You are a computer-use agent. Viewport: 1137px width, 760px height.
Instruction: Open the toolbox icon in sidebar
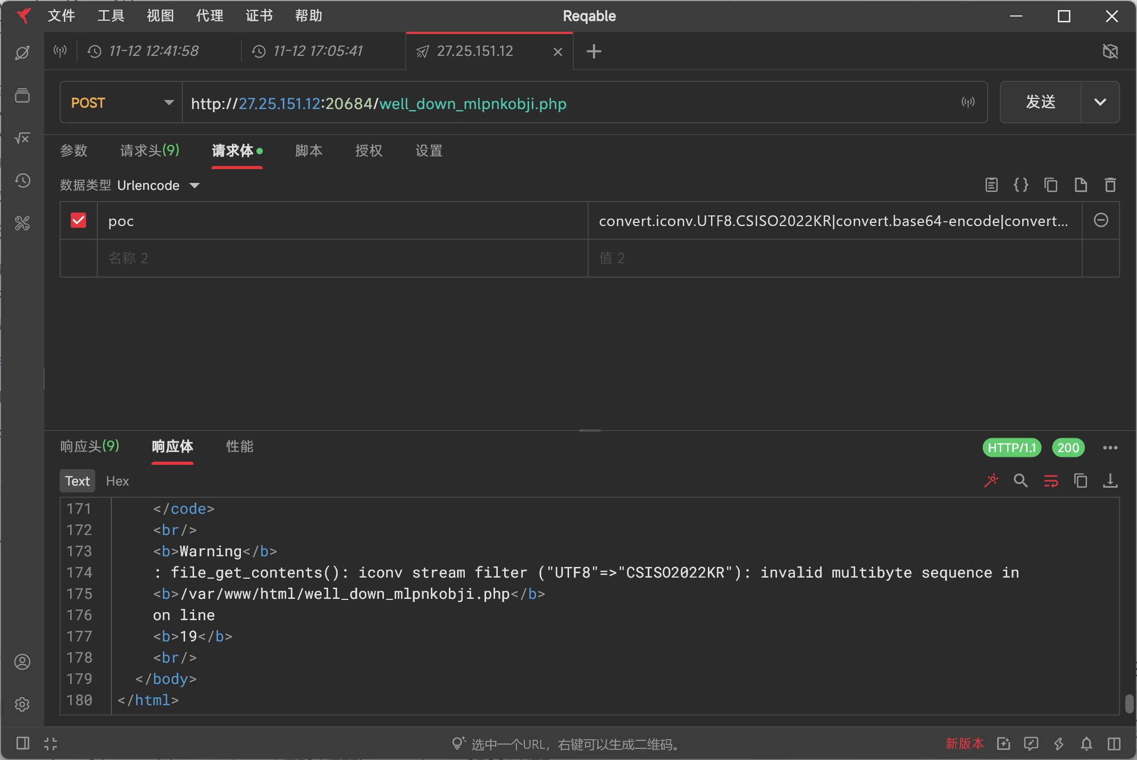coord(22,223)
